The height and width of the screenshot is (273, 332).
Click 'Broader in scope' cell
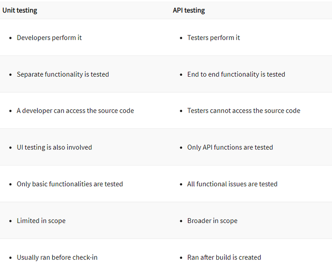[212, 220]
